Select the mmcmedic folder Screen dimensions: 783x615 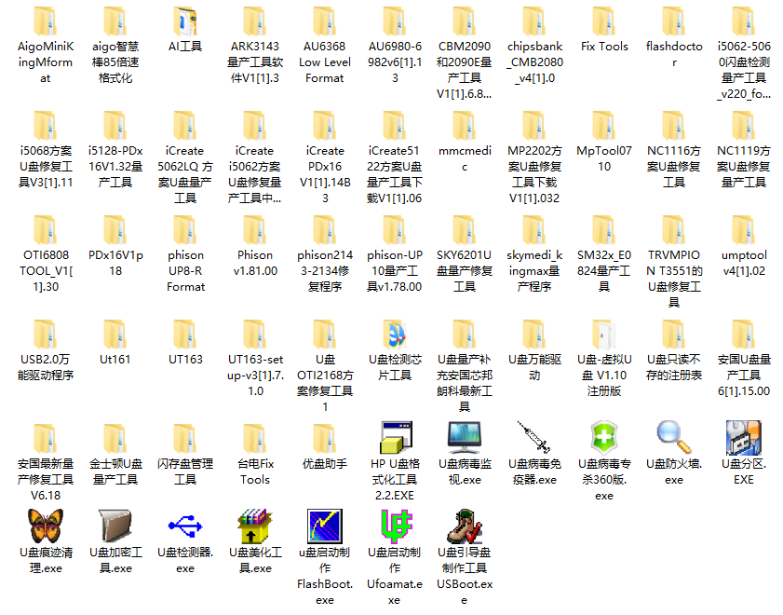(465, 126)
